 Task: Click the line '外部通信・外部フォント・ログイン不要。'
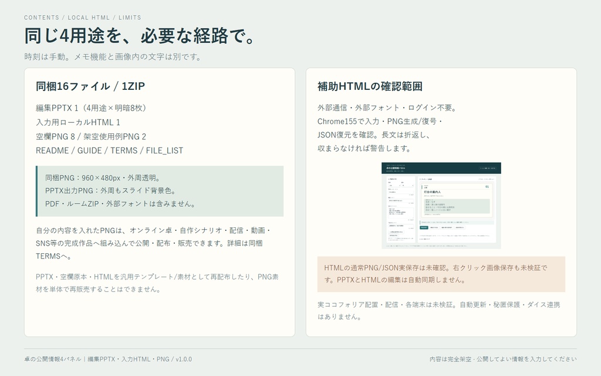[388, 108]
